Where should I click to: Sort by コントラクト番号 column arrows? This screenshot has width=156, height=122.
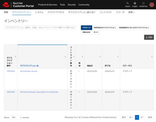pos(74,56)
